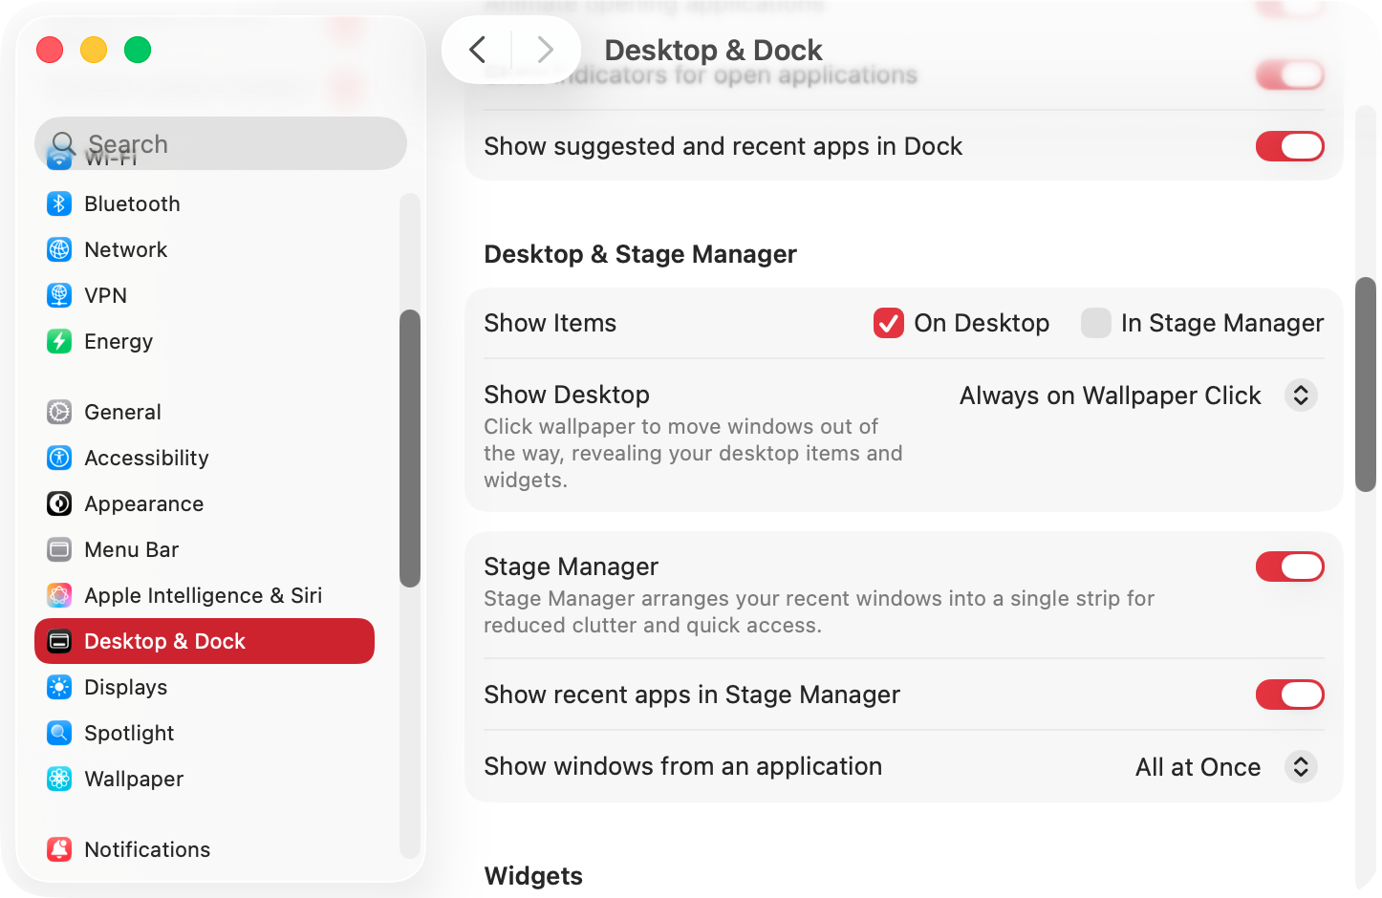
Task: Open Network settings from the sidebar
Action: pyautogui.click(x=59, y=249)
